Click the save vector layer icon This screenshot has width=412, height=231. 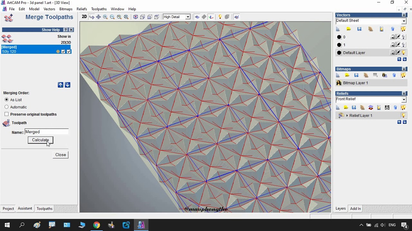click(360, 29)
